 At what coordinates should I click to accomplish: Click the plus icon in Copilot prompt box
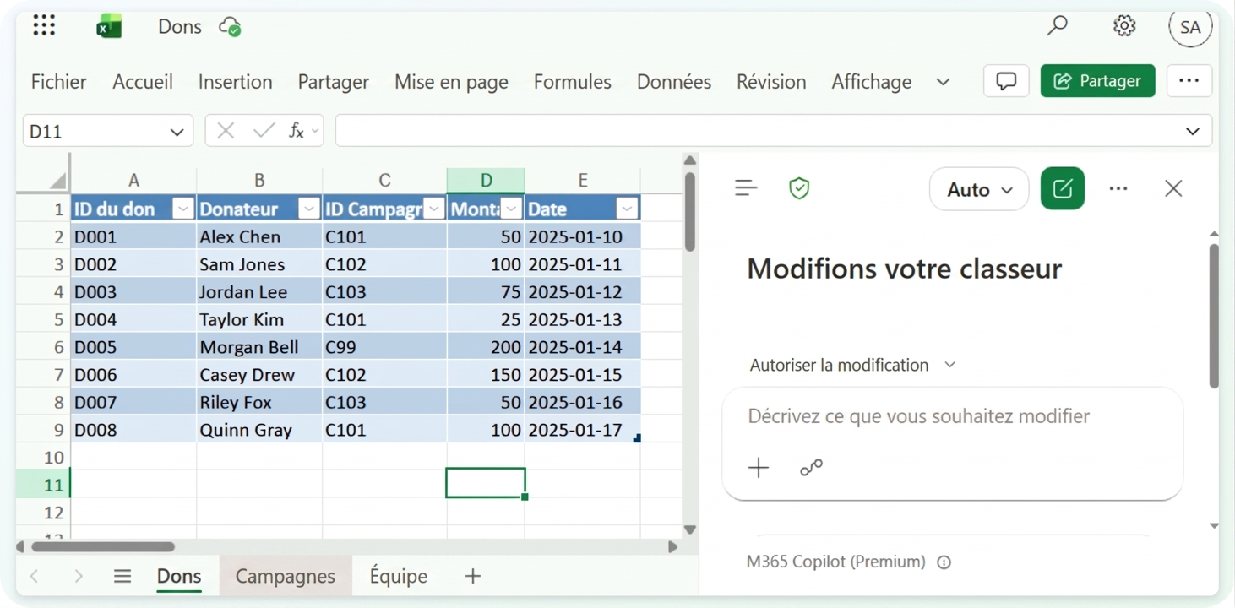click(x=759, y=467)
